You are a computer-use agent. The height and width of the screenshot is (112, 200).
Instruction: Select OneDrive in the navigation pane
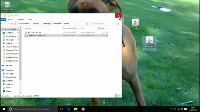tap(8, 66)
